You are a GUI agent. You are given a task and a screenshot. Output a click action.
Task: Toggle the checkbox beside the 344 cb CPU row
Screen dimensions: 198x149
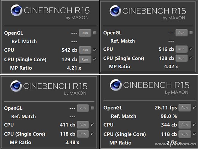pos(194,125)
